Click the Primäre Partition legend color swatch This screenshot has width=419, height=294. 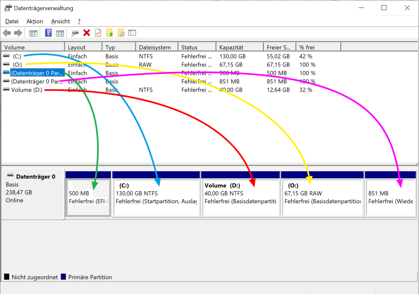tap(64, 277)
